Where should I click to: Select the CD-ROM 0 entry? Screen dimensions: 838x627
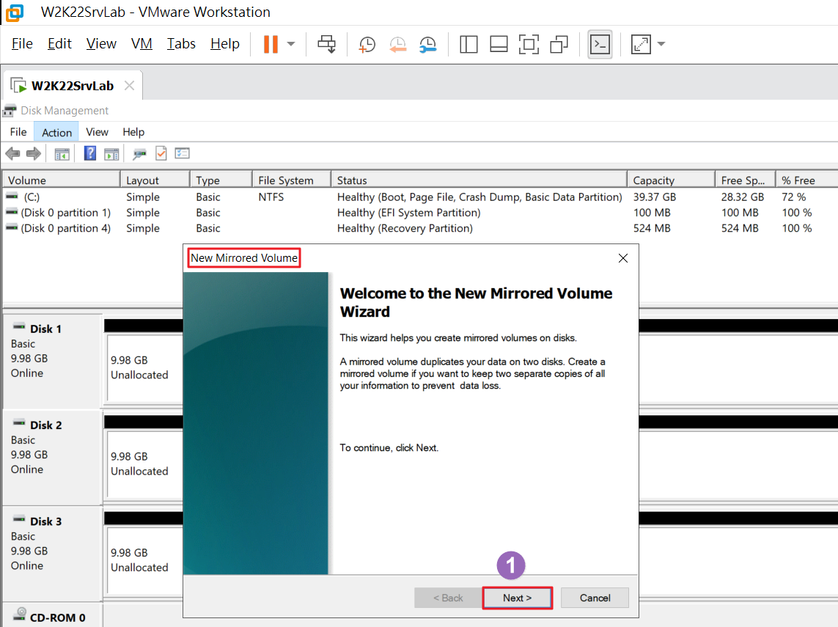click(x=52, y=616)
